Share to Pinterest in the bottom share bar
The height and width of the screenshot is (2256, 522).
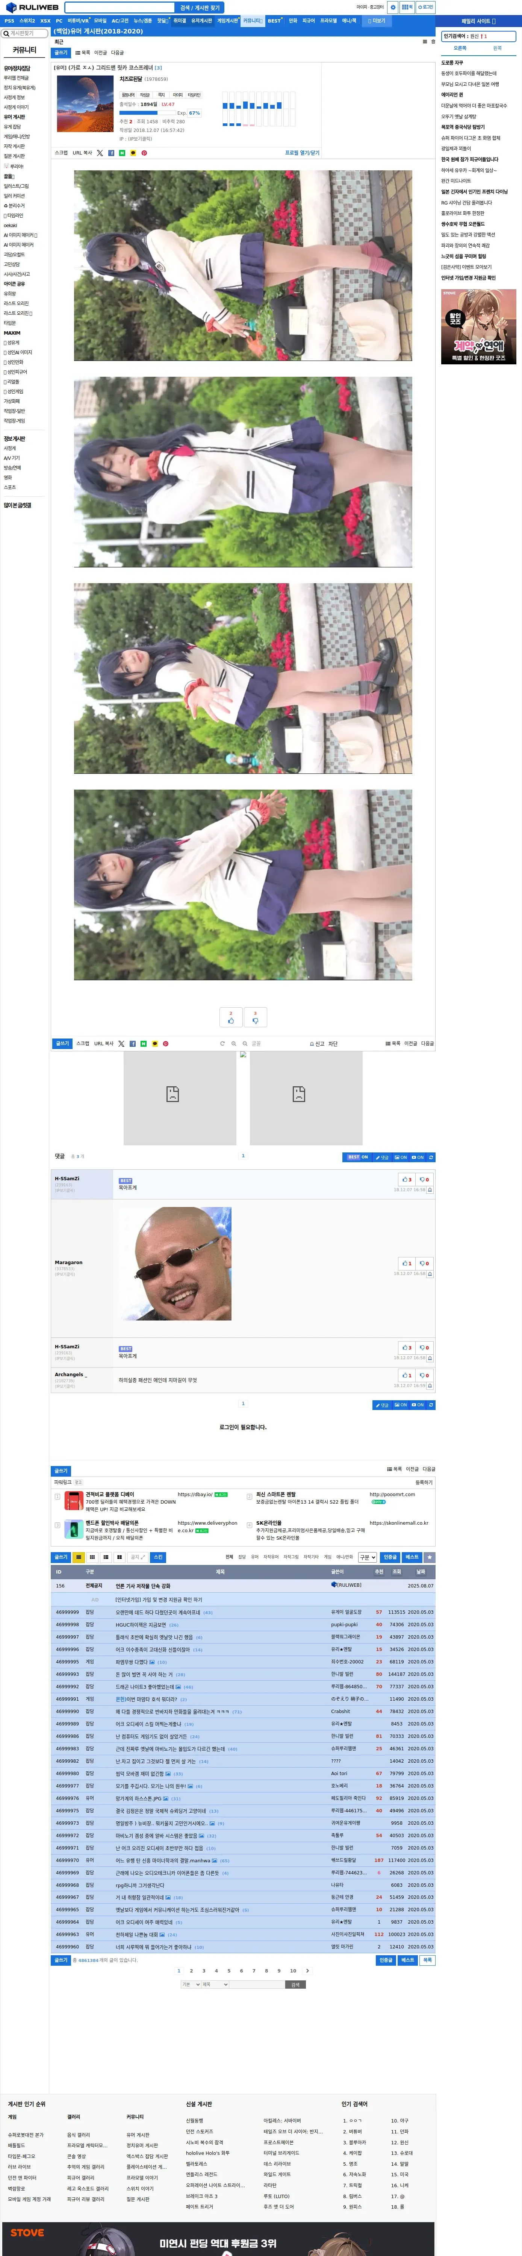point(165,1043)
